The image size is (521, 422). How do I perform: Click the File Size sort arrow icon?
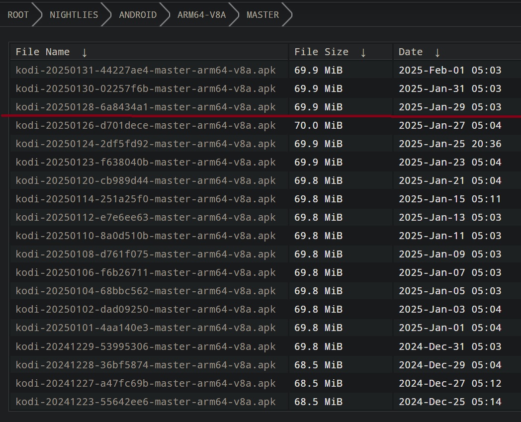coord(363,52)
